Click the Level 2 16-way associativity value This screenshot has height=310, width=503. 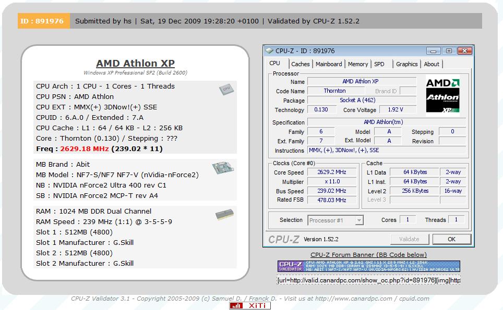click(453, 191)
